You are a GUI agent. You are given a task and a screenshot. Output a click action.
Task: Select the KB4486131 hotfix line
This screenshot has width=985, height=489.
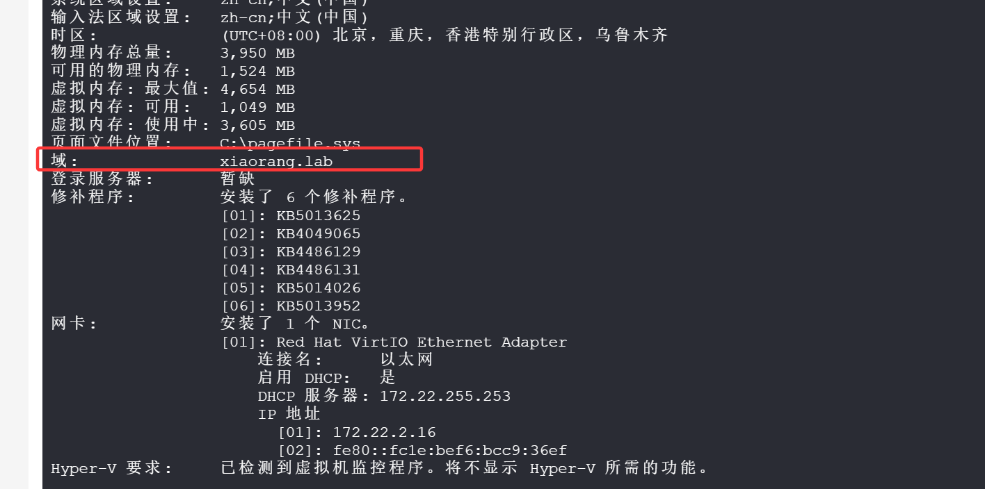pos(318,270)
